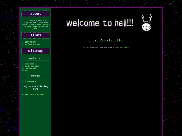The image size is (182, 136).
Task: Go to 'back home' in sitemap
Action: 29,64
